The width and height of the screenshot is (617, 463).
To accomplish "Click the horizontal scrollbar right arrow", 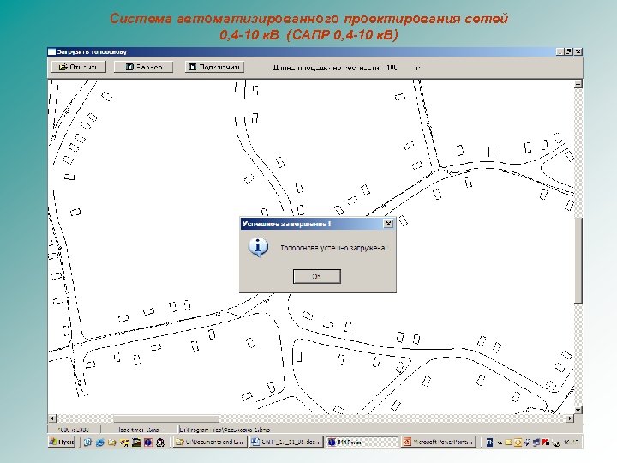I will point(570,418).
